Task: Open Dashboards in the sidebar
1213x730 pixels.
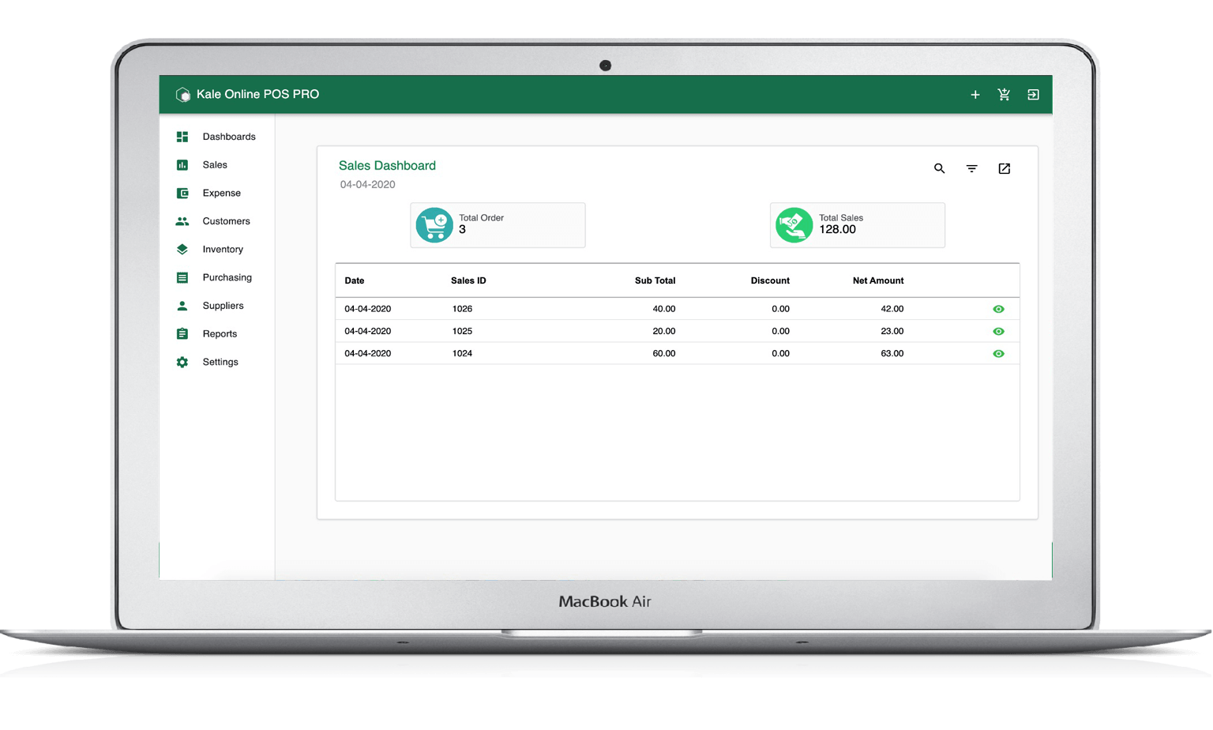Action: [x=228, y=137]
